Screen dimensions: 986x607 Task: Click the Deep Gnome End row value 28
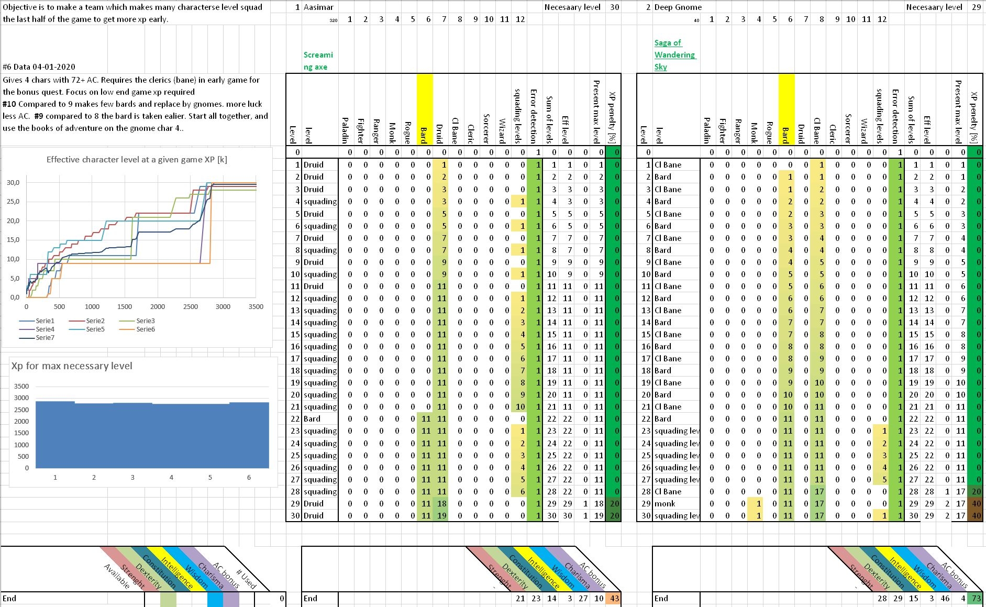(x=882, y=598)
